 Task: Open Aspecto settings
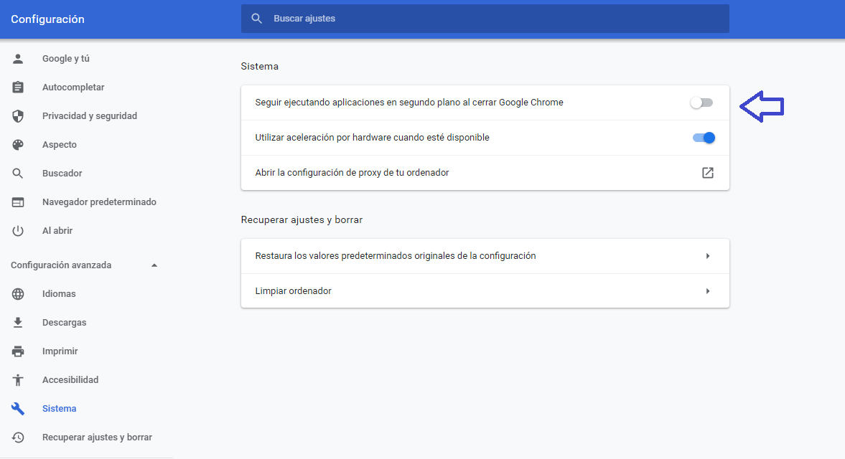(x=60, y=145)
